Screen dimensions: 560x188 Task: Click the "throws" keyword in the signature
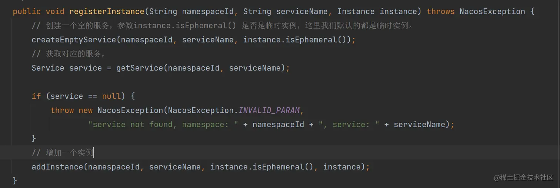(x=440, y=11)
